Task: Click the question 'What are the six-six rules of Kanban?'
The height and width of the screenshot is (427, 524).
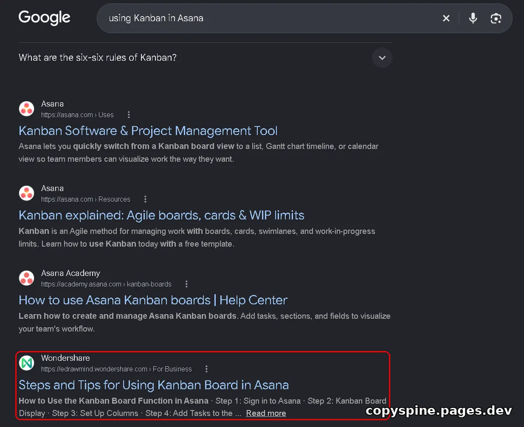Action: coord(98,58)
